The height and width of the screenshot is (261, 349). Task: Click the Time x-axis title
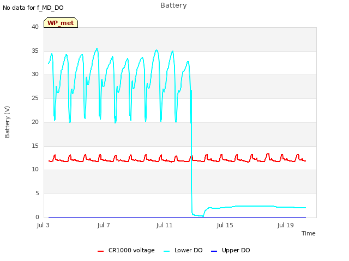308,233
